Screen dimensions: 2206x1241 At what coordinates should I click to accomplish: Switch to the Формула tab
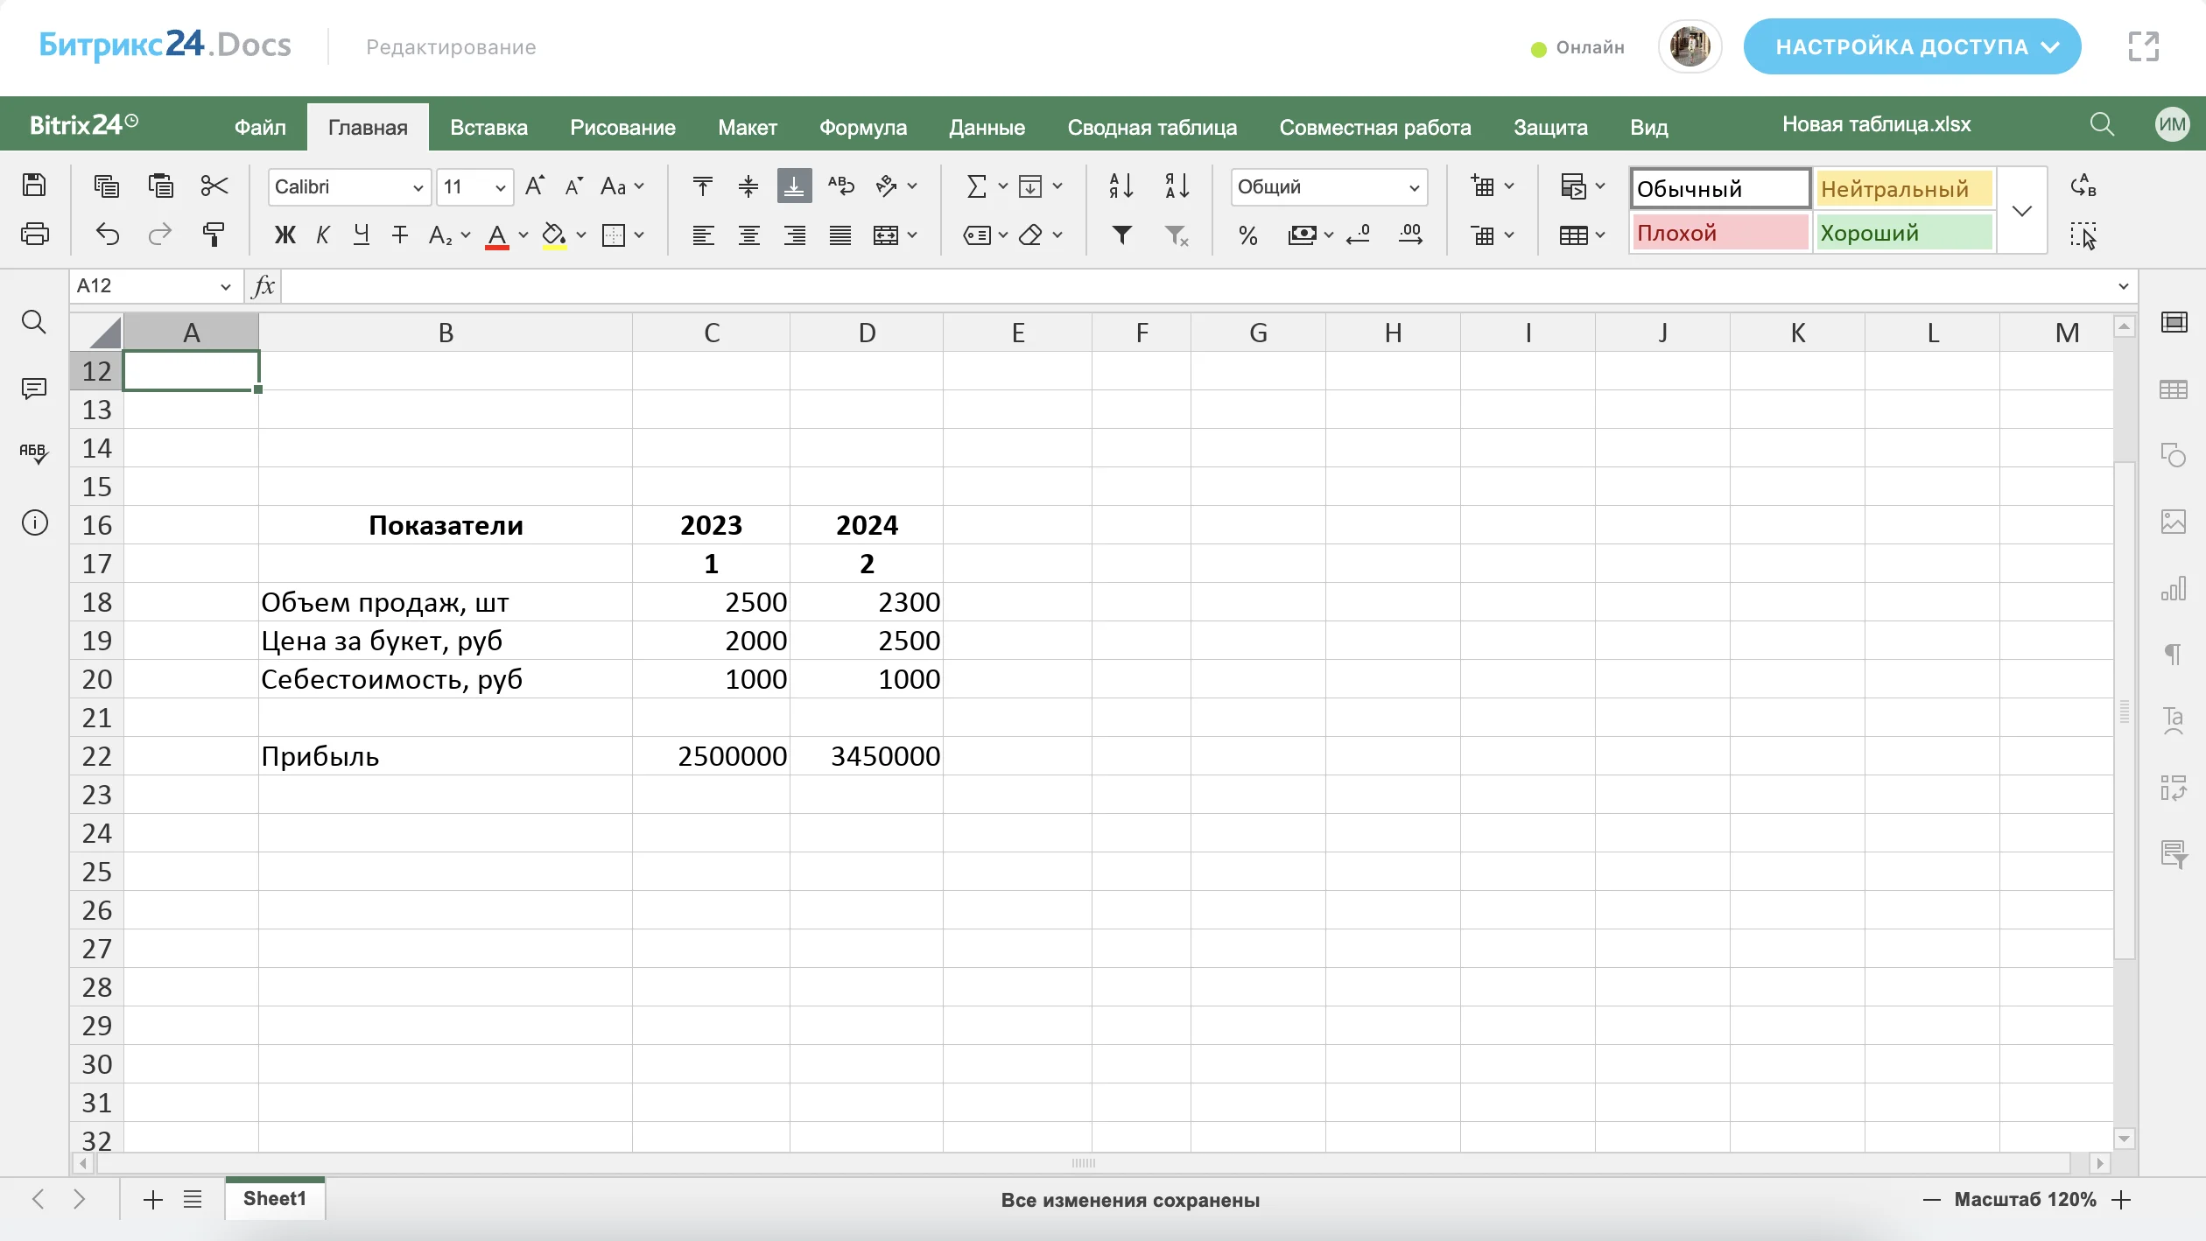tap(862, 127)
